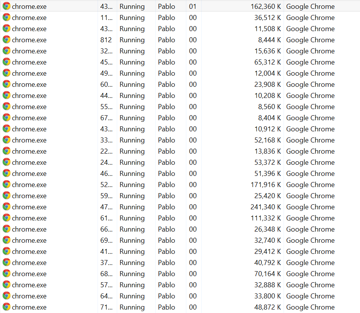Select memory value 32,740 K

click(267, 240)
